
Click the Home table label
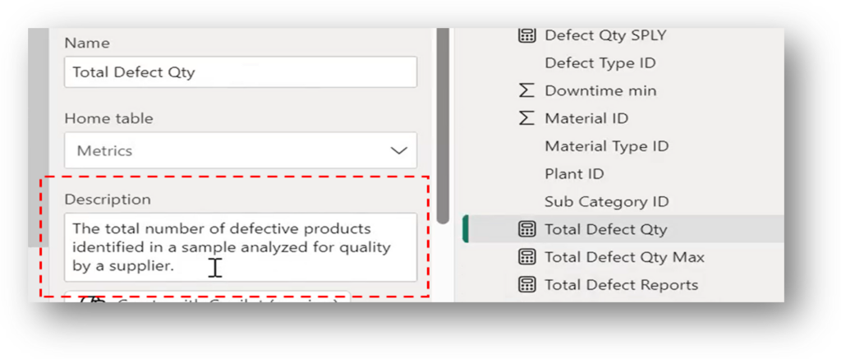pos(108,118)
